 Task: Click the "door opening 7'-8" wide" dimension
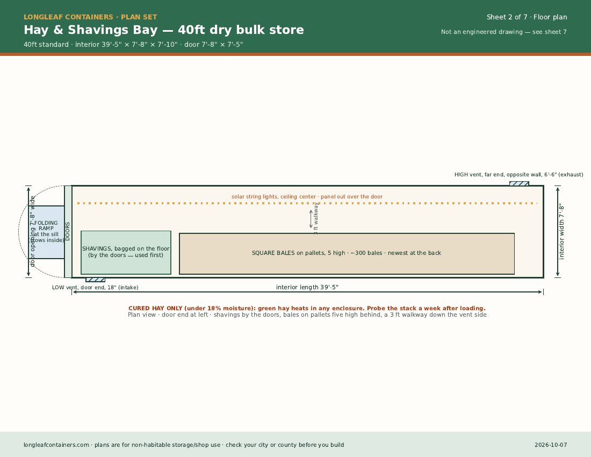point(32,232)
